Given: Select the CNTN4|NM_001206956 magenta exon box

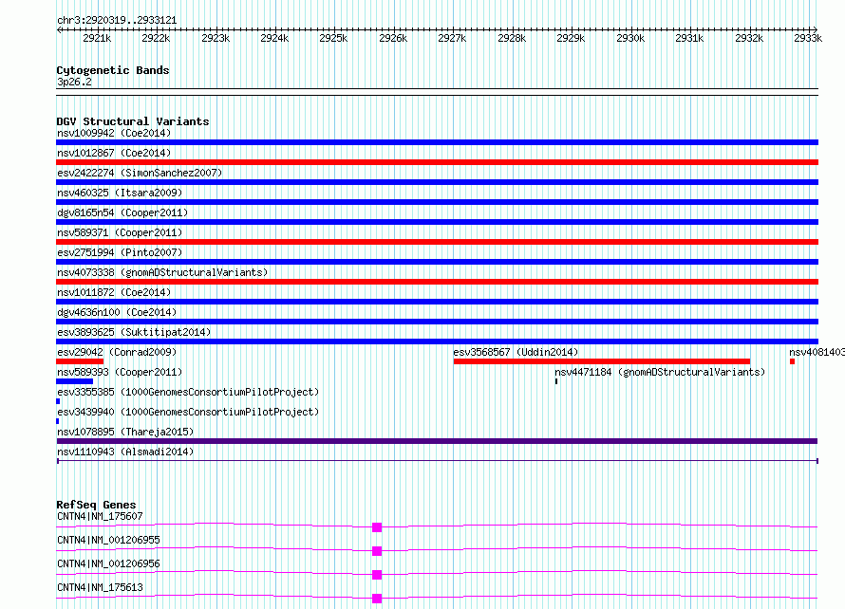Looking at the screenshot, I should pyautogui.click(x=377, y=575).
